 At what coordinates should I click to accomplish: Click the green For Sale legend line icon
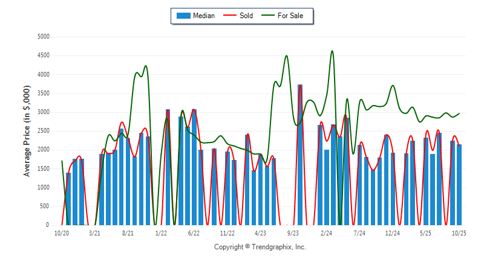tap(268, 16)
